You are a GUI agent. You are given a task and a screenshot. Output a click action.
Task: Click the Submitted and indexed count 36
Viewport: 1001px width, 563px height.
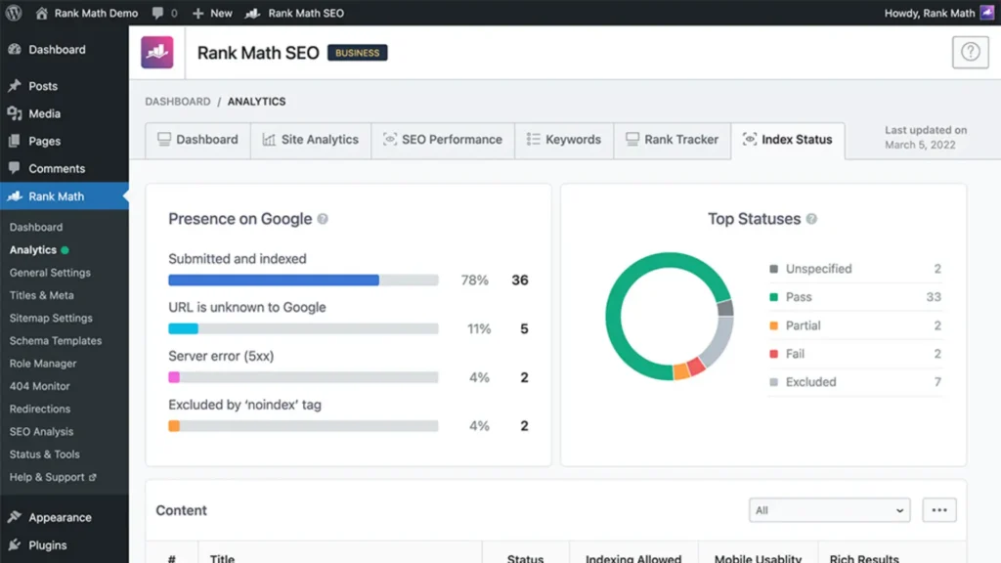[x=520, y=280]
